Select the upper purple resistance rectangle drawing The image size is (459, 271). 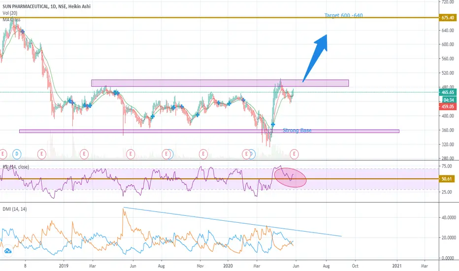pos(220,83)
